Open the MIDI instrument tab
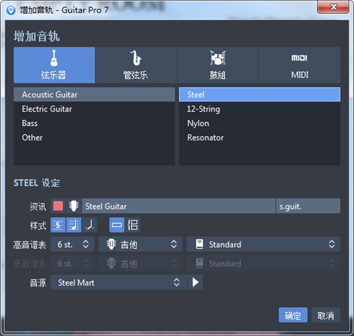Viewport: 354px width, 336px height. 299,65
